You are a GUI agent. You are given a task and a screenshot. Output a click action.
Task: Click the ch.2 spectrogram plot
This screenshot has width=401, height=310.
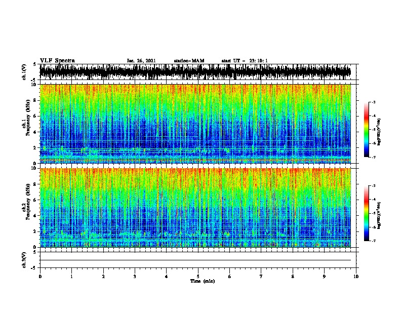click(195, 208)
